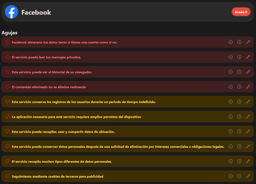This screenshot has height=184, width=256.
Task: Click thumbs-down icon beside 'solicitud de eliminación'
Action: [x=7, y=146]
